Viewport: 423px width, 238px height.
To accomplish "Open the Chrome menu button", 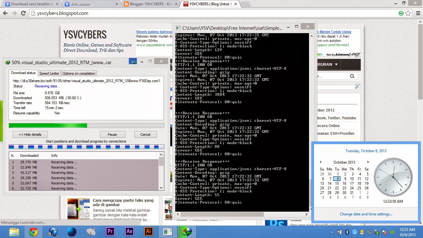I will [417, 13].
